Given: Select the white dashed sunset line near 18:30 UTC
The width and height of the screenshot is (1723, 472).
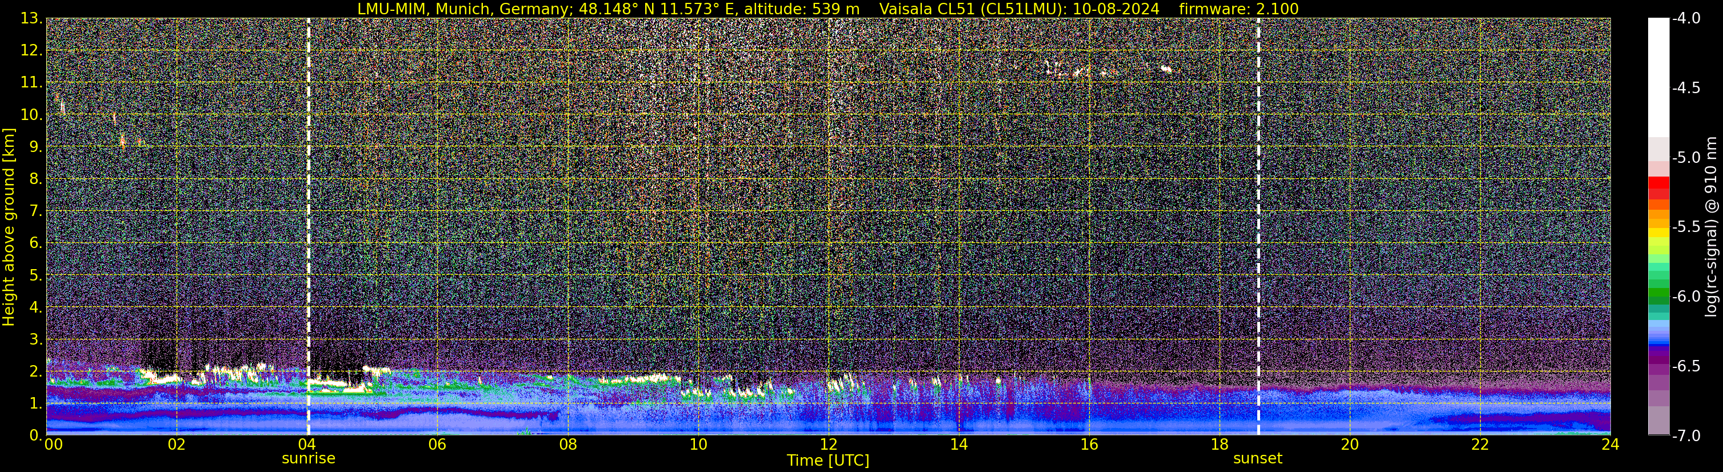Looking at the screenshot, I should click(1258, 227).
